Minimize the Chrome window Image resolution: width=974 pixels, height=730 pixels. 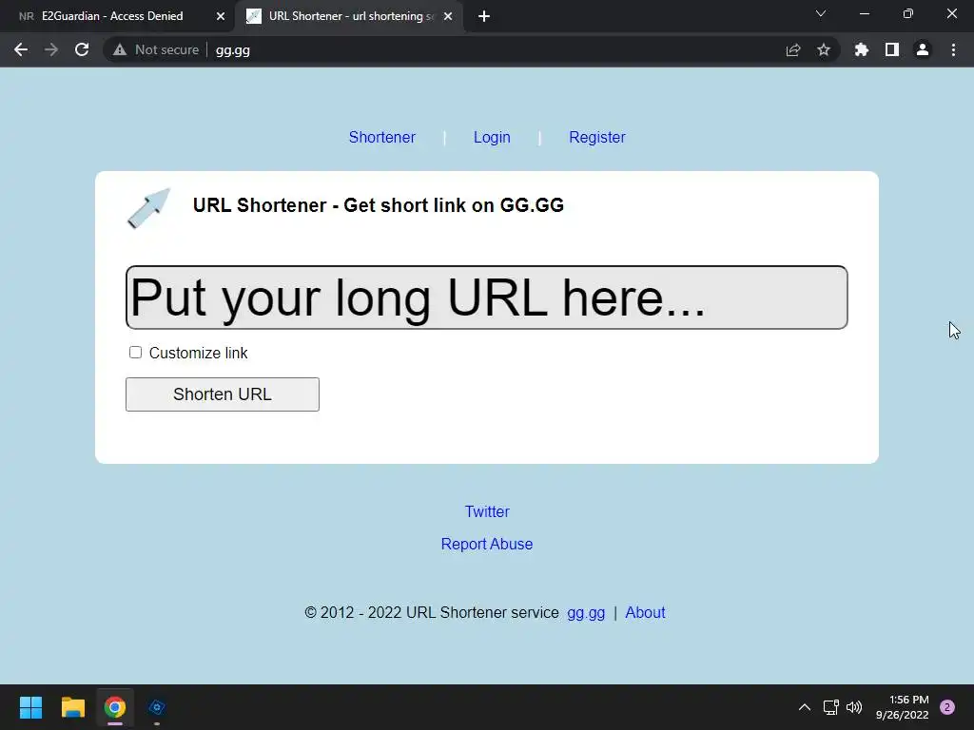(864, 13)
